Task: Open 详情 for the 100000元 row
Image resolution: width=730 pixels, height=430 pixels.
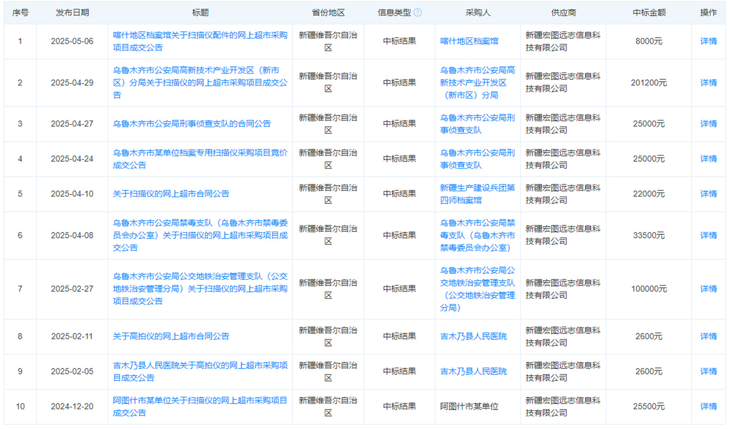Action: pyautogui.click(x=709, y=289)
